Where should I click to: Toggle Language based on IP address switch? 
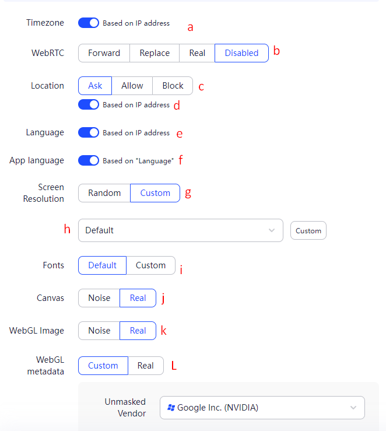[x=89, y=132]
